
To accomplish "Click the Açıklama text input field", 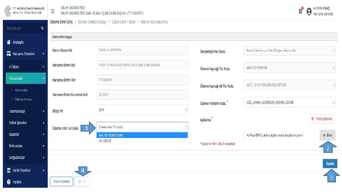I will pyautogui.click(x=281, y=135).
